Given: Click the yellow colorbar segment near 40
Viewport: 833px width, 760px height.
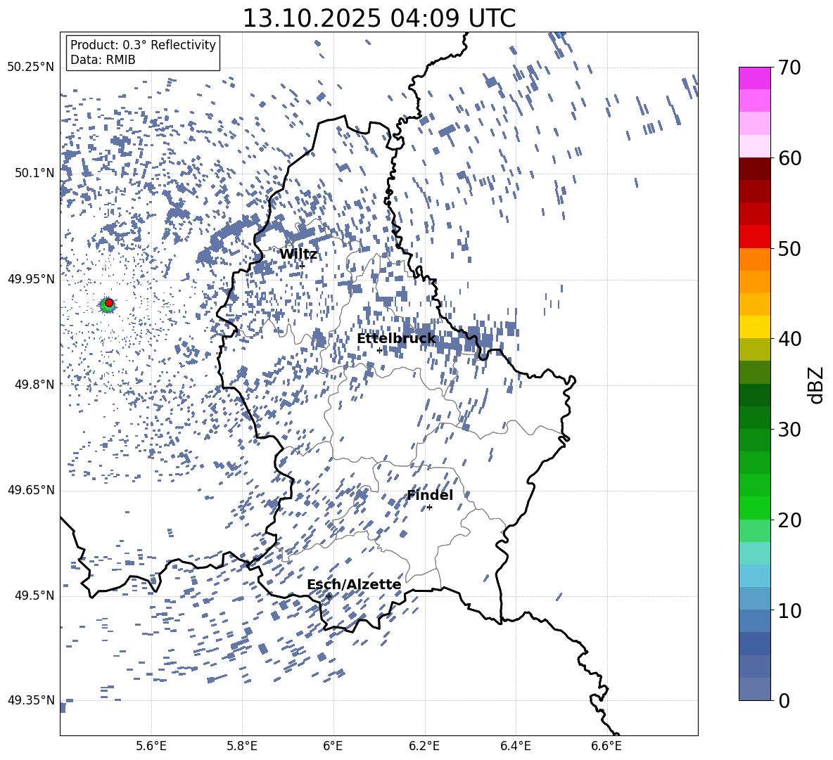Looking at the screenshot, I should [754, 327].
